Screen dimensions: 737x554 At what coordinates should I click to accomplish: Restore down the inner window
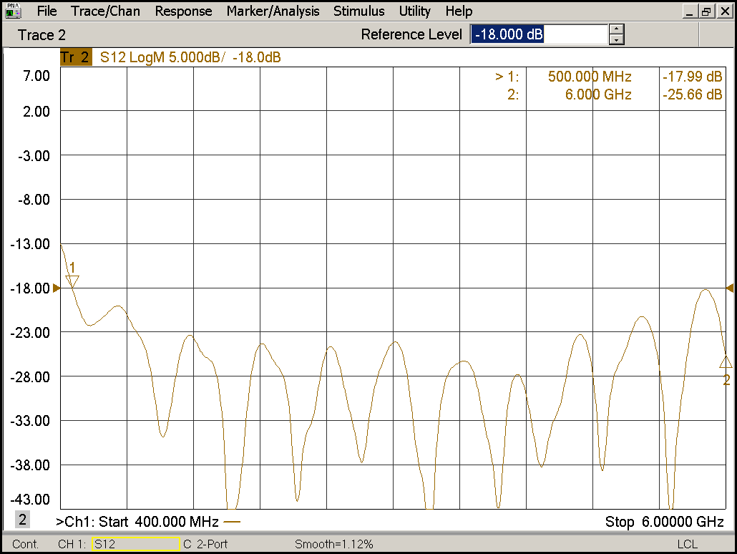706,11
